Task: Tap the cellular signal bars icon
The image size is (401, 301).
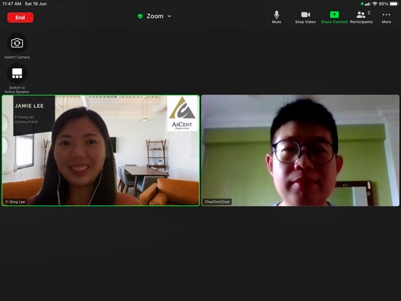Action: (367, 3)
